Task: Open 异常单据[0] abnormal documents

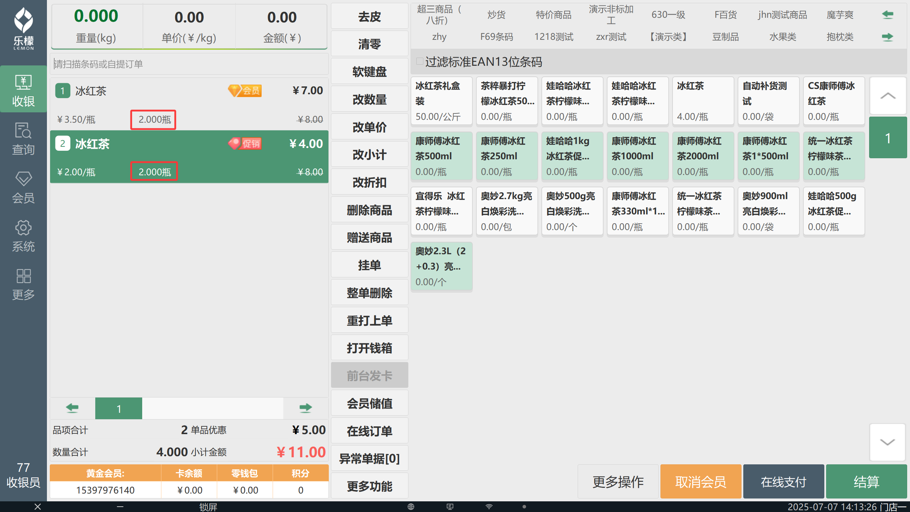Action: (370, 458)
